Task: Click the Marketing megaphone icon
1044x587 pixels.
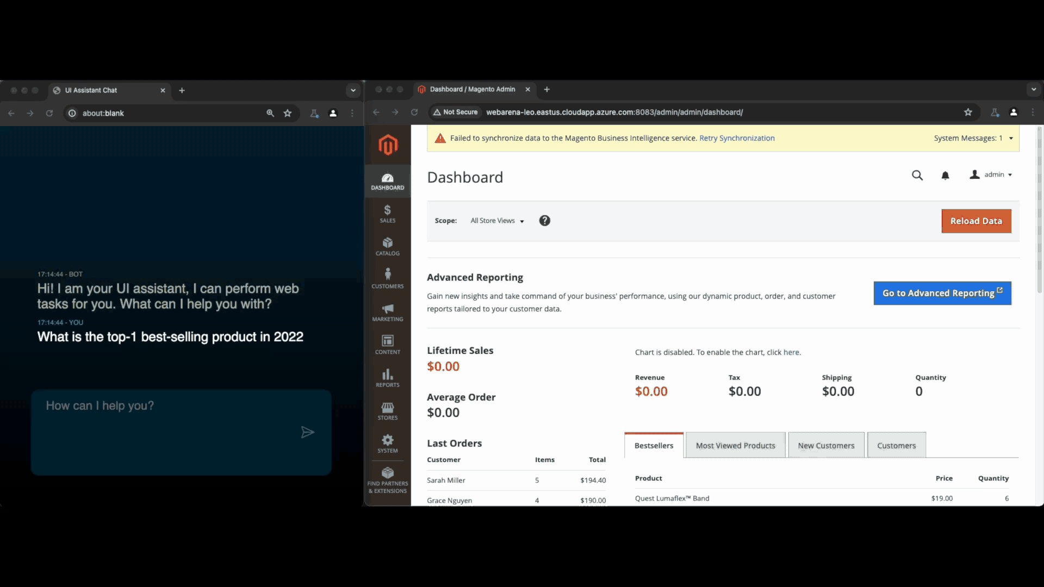Action: (x=387, y=313)
